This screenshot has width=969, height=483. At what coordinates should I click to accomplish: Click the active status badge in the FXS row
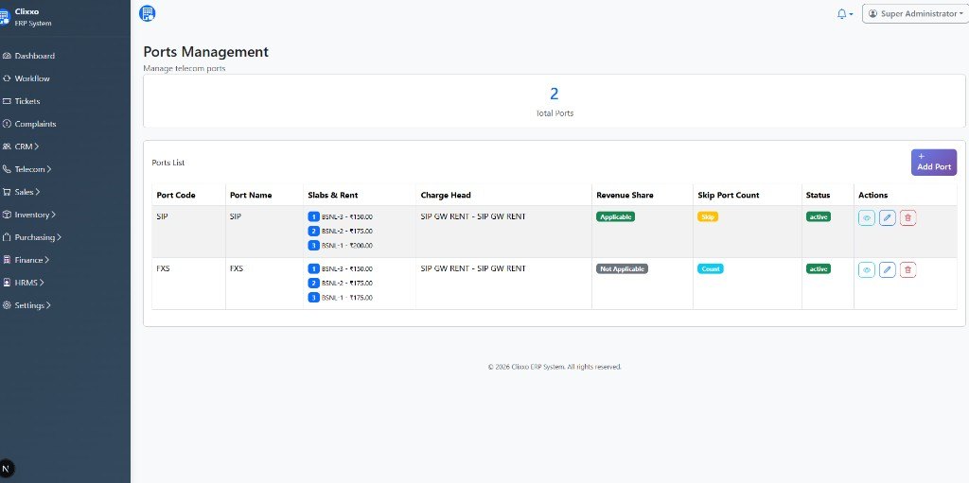tap(819, 268)
